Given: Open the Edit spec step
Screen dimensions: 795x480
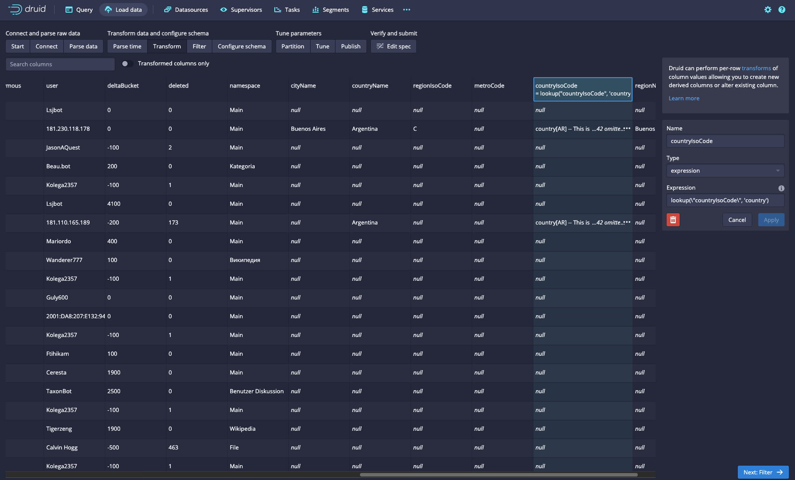Looking at the screenshot, I should (x=393, y=46).
